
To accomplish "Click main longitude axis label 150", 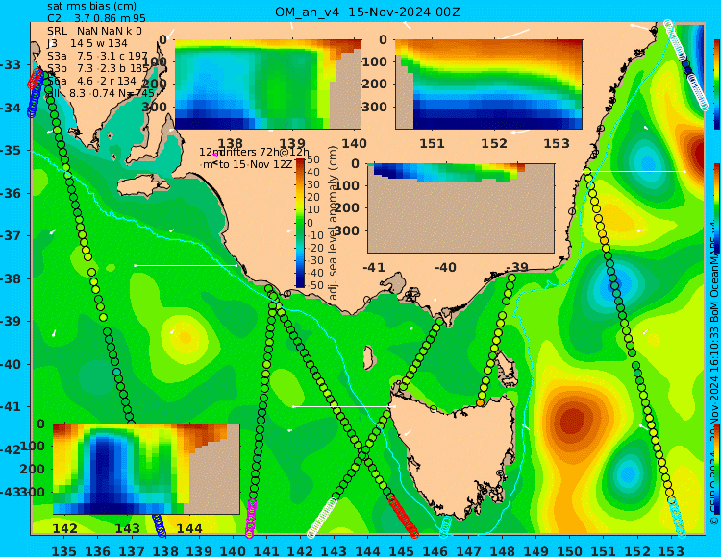I will click(x=570, y=550).
